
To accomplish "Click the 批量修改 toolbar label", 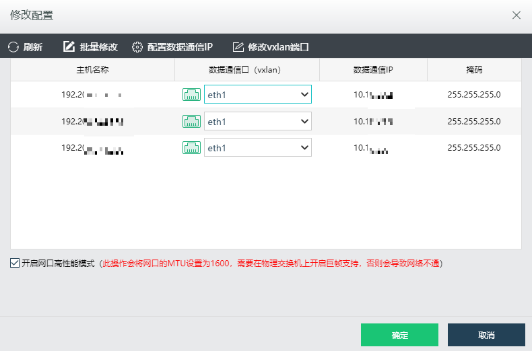I will (98, 47).
